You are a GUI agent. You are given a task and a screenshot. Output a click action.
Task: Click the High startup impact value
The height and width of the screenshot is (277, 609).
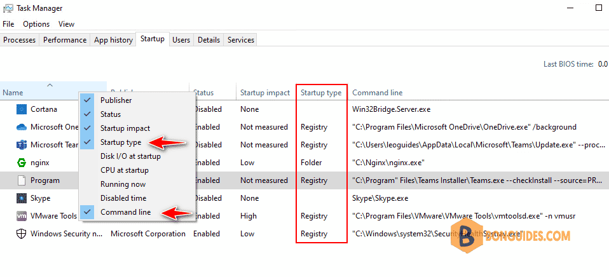coord(249,216)
